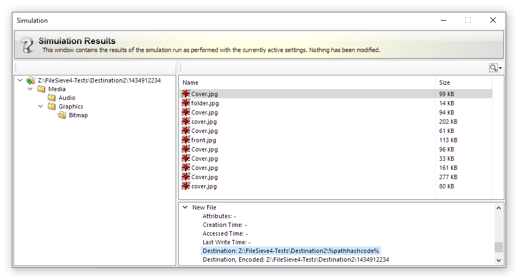The width and height of the screenshot is (518, 279).
Task: Select the Bitmap folder in tree
Action: point(78,115)
